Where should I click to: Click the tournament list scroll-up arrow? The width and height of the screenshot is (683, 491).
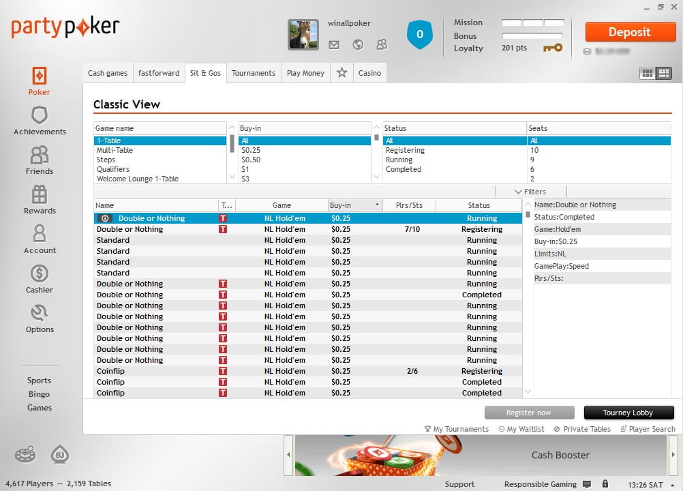(x=528, y=204)
